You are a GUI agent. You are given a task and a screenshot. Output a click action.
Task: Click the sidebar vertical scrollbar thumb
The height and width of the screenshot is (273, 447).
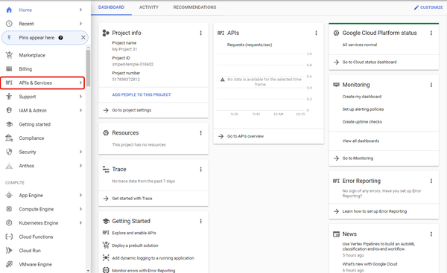click(x=88, y=68)
